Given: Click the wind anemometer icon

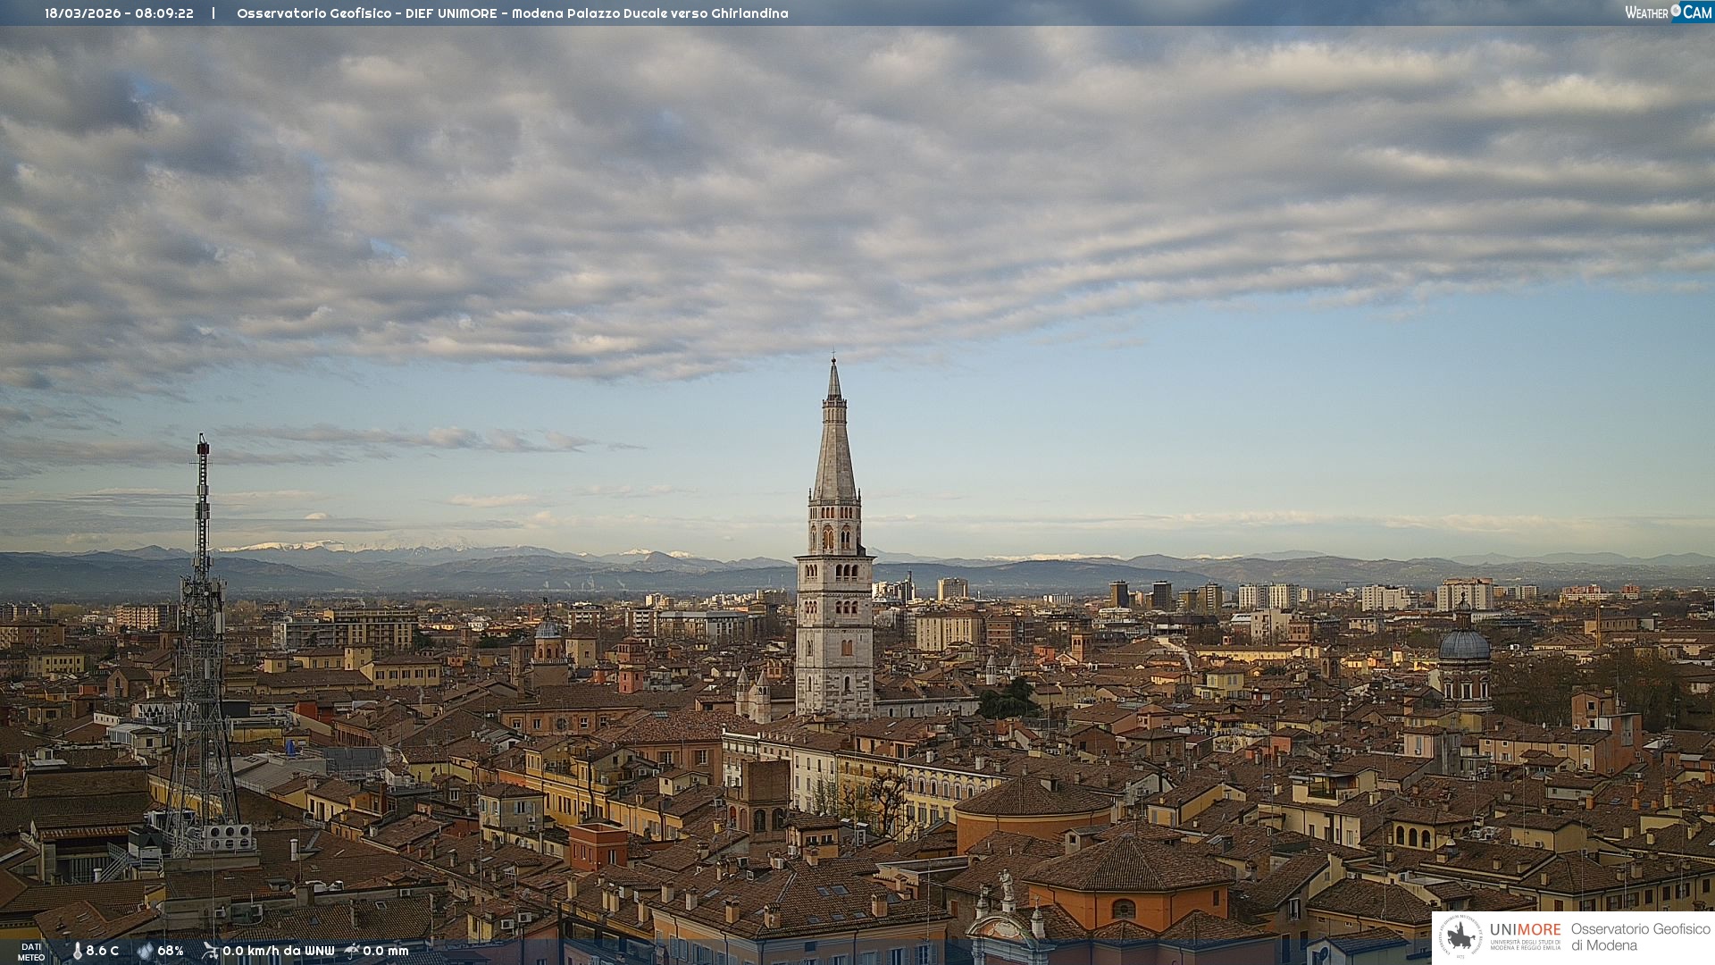Looking at the screenshot, I should pos(210,951).
